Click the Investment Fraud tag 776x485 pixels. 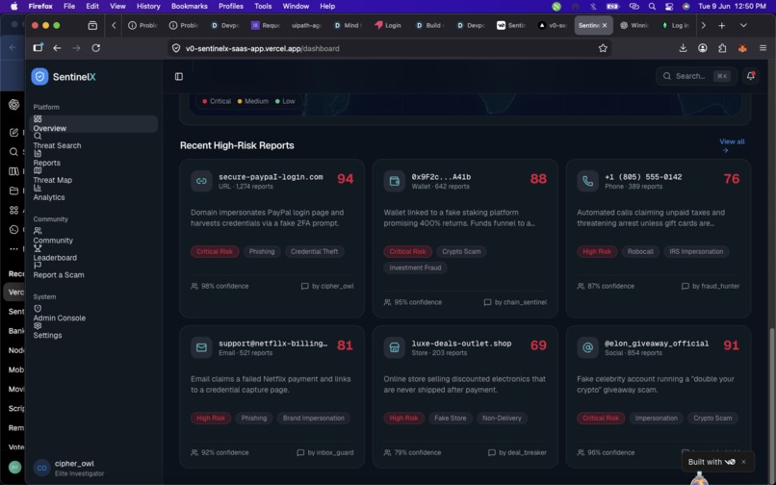click(x=415, y=268)
